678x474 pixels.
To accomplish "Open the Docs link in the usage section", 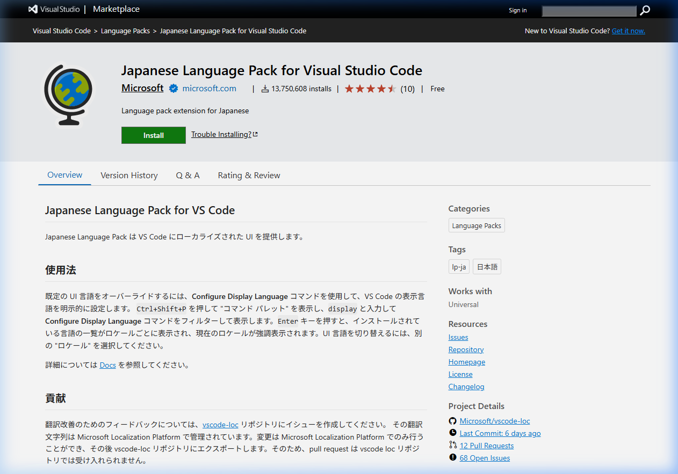I will pos(107,364).
